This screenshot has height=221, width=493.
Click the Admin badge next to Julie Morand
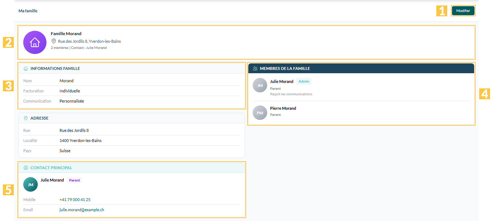pyautogui.click(x=304, y=82)
